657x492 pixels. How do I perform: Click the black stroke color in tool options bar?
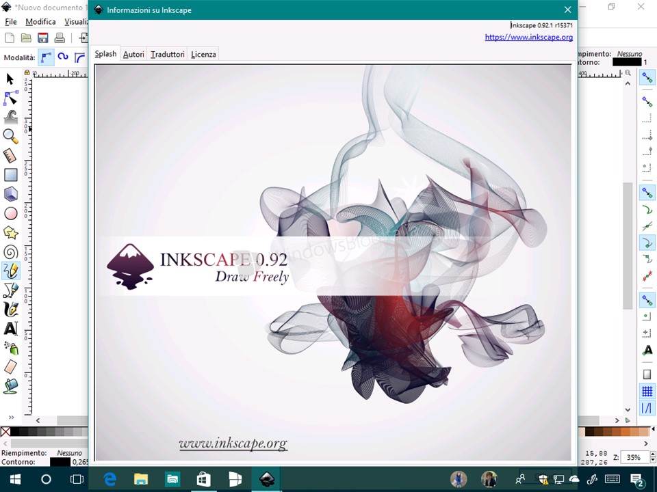(627, 62)
